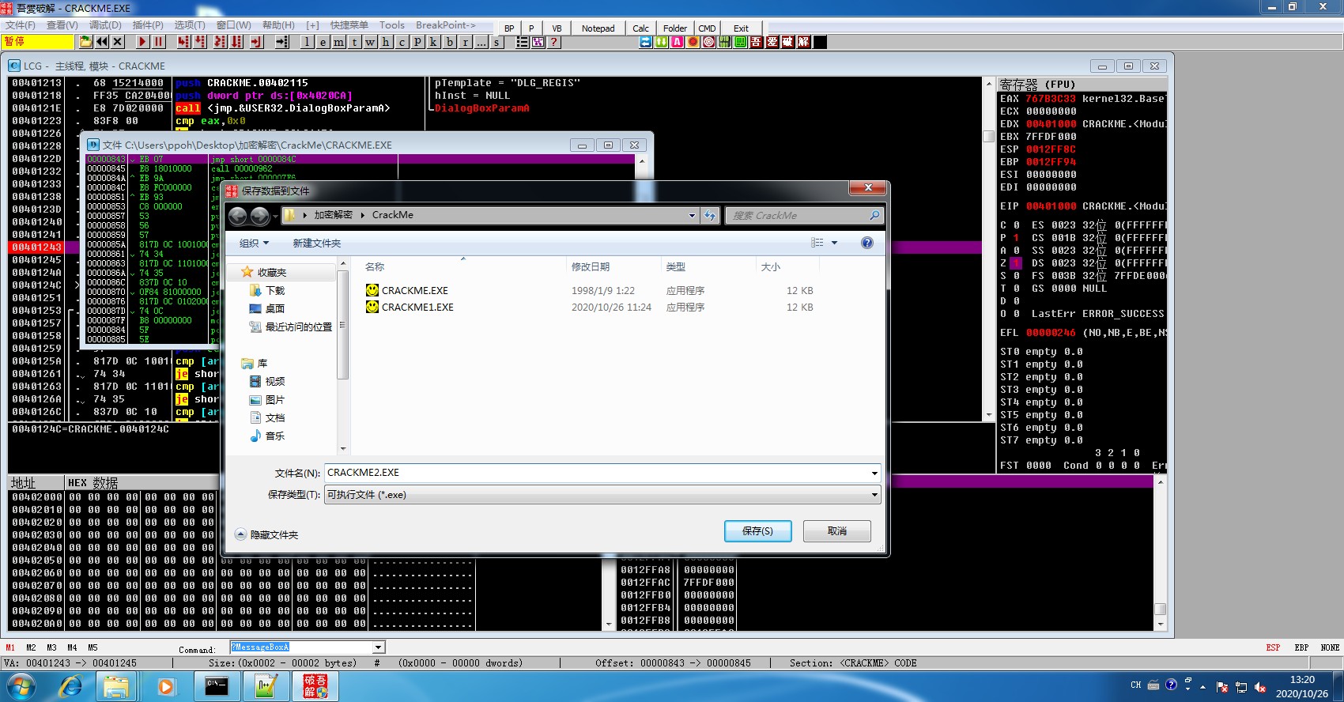Click the Trace Into toolbar icon
1344x702 pixels.
[x=220, y=42]
